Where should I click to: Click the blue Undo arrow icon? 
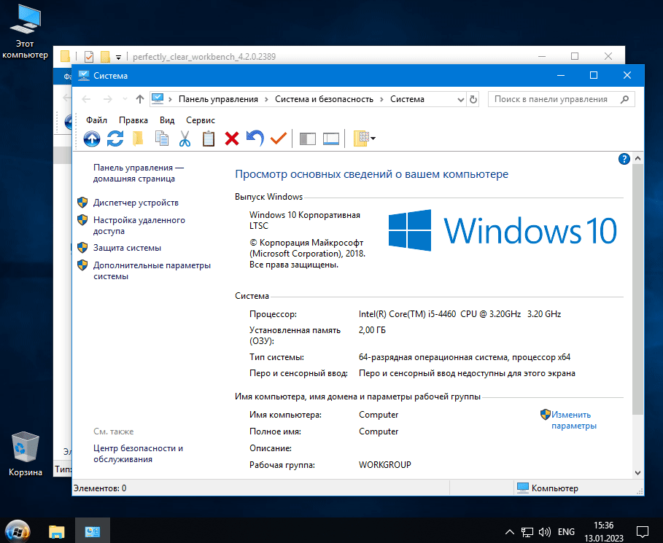255,138
